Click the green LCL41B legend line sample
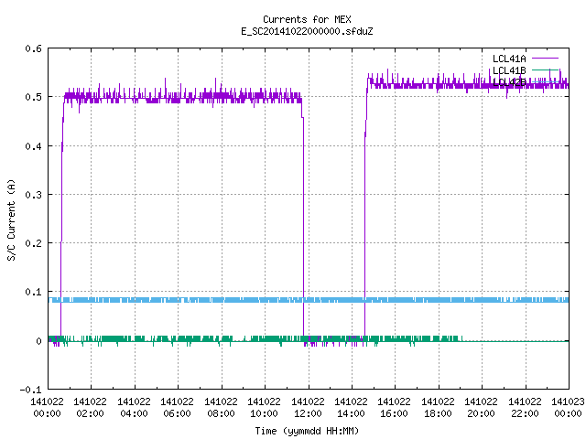The image size is (586, 439). tap(545, 70)
